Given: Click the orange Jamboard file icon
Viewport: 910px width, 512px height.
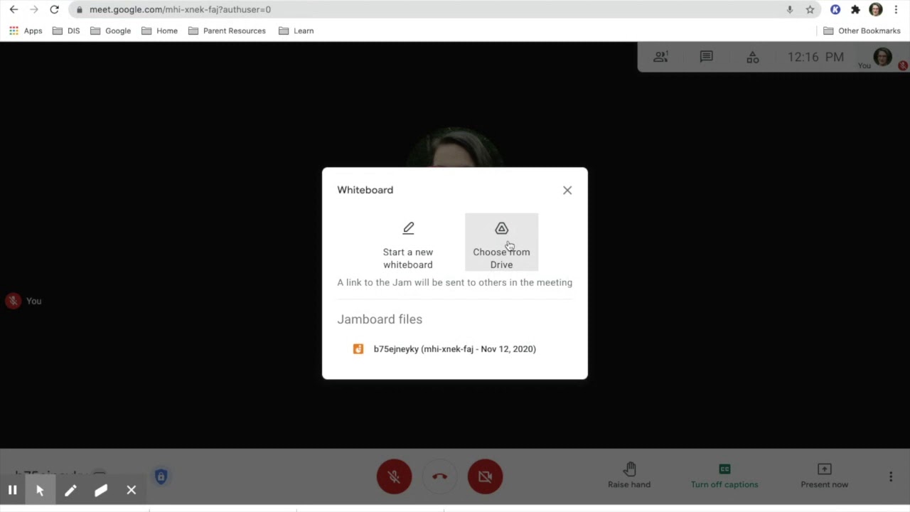Looking at the screenshot, I should [x=358, y=349].
